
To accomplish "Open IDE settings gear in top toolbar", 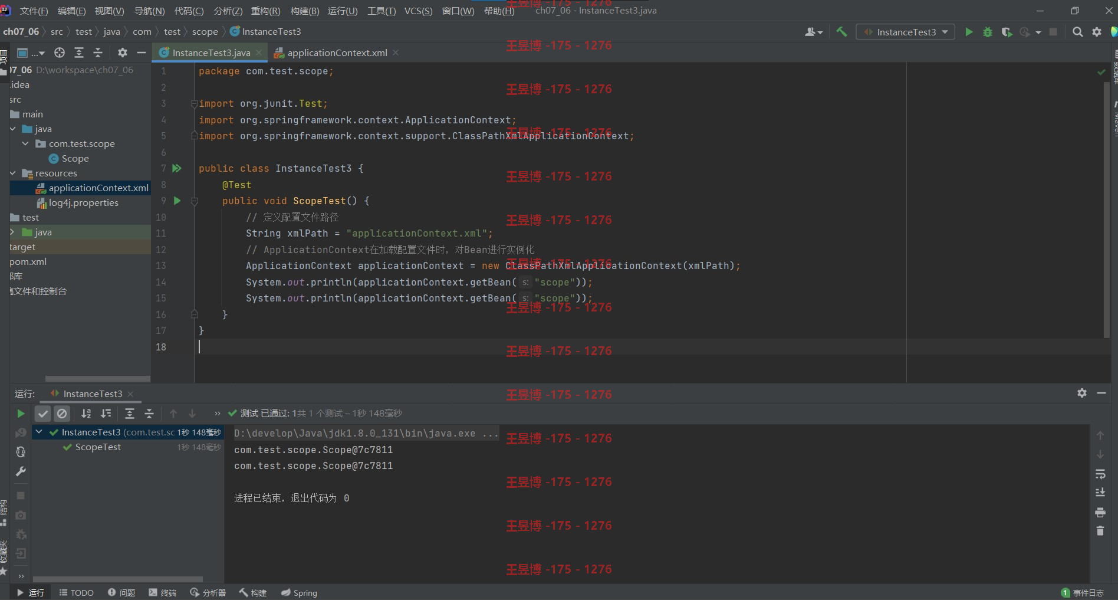I will (x=1097, y=32).
